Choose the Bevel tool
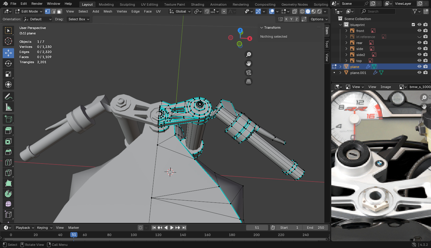The width and height of the screenshot is (431, 248). (x=8, y=152)
